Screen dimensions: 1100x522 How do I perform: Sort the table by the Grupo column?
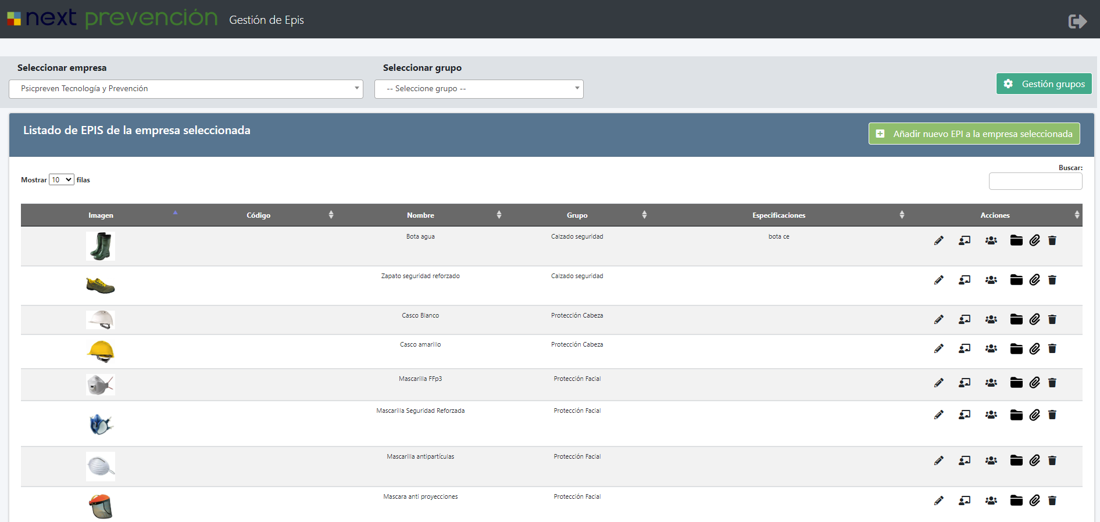pos(577,215)
